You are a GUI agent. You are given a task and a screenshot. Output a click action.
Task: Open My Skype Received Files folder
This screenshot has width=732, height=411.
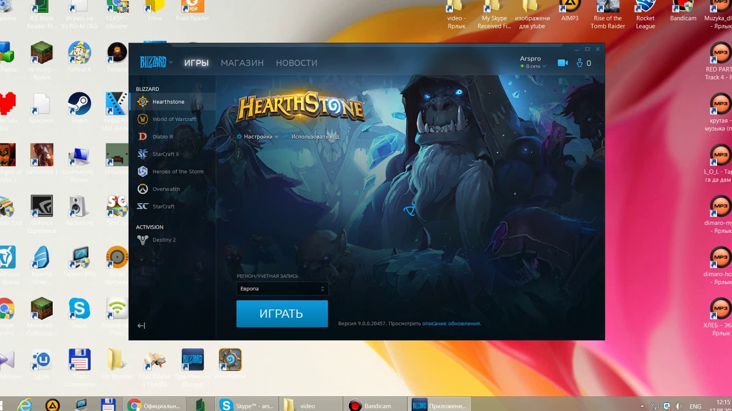click(494, 14)
